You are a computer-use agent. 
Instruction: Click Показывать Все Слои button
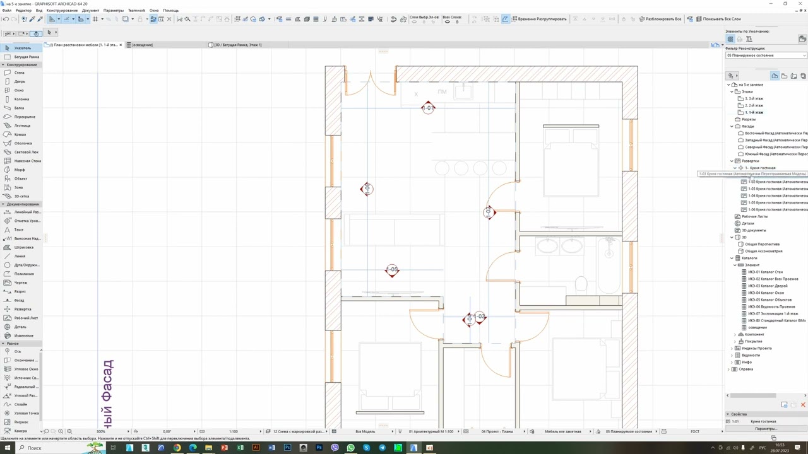coord(718,19)
